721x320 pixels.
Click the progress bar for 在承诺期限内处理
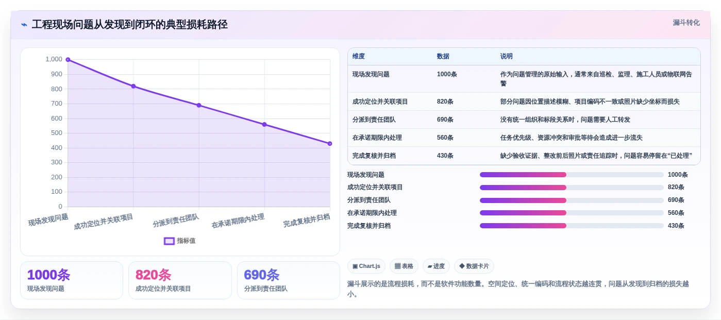point(572,213)
